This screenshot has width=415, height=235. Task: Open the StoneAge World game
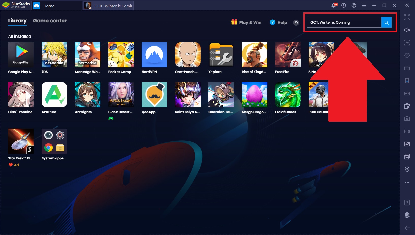pos(88,55)
